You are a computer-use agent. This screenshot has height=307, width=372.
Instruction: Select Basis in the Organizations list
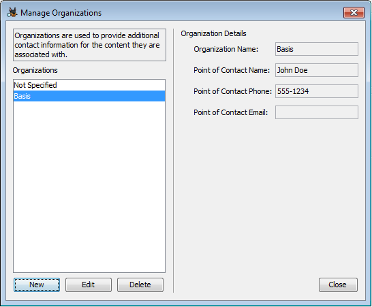coord(89,96)
